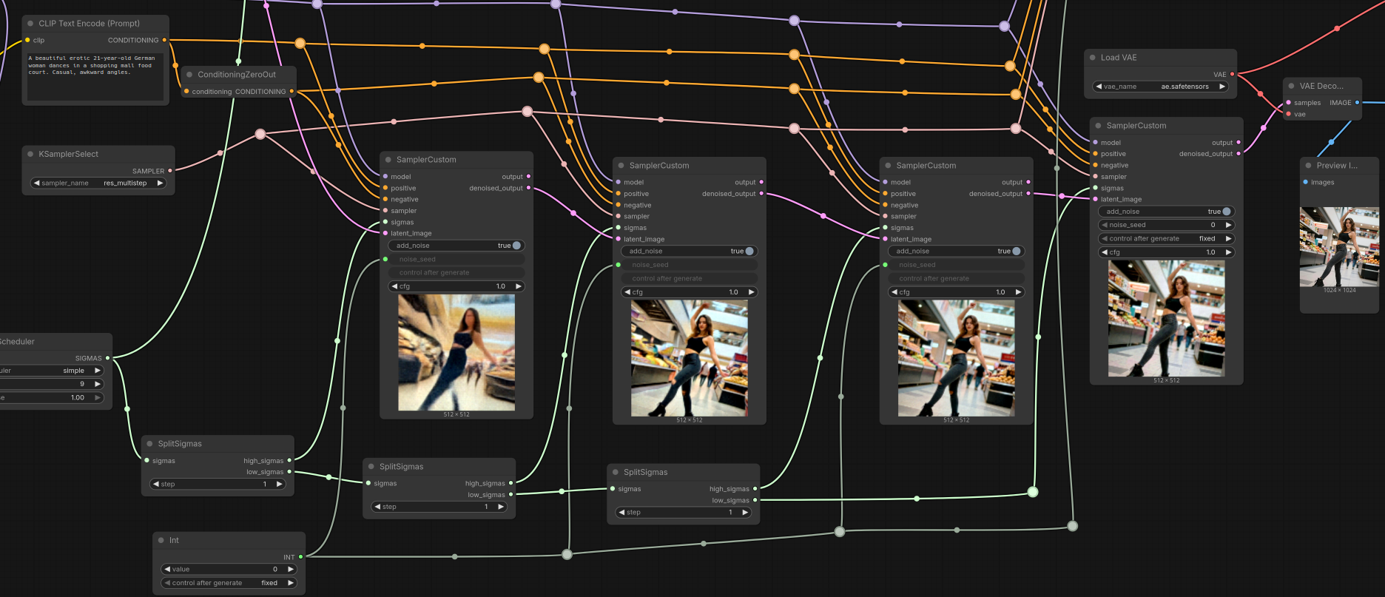Increase the Int node value with its right arrow
The image size is (1385, 597).
pyautogui.click(x=291, y=569)
